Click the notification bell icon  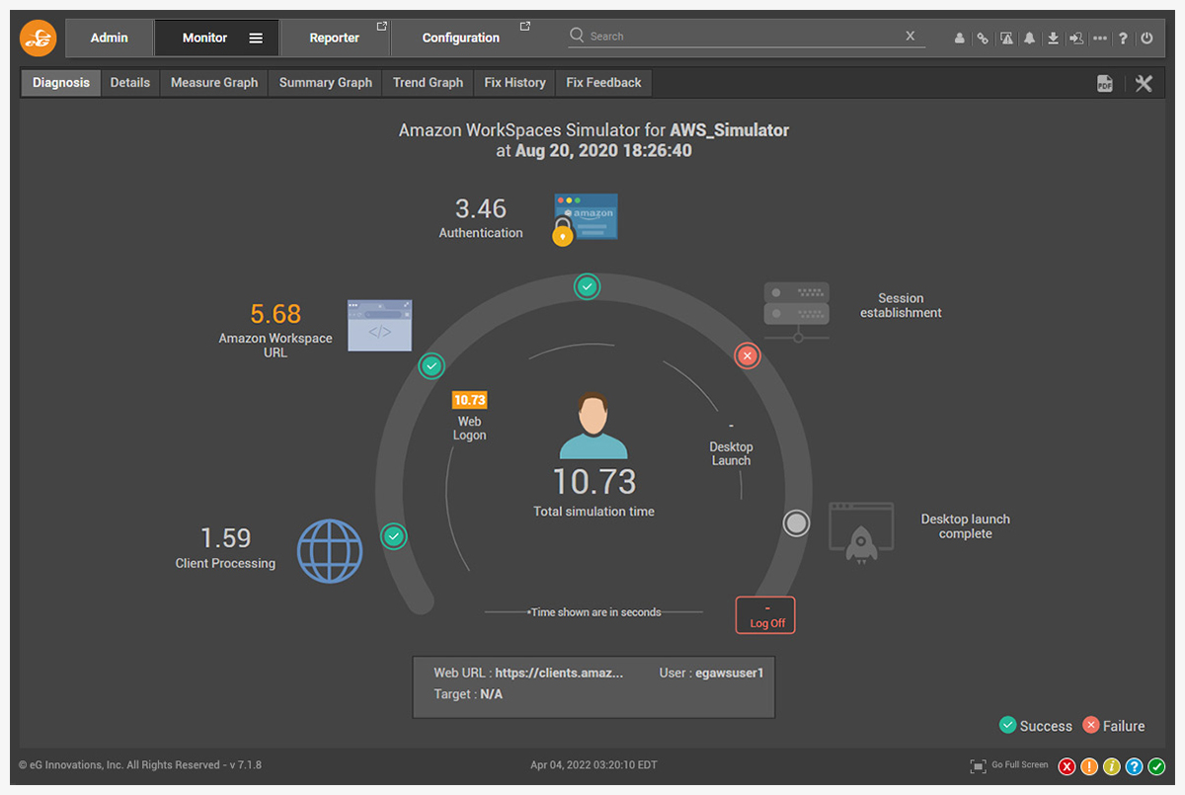tap(1030, 38)
